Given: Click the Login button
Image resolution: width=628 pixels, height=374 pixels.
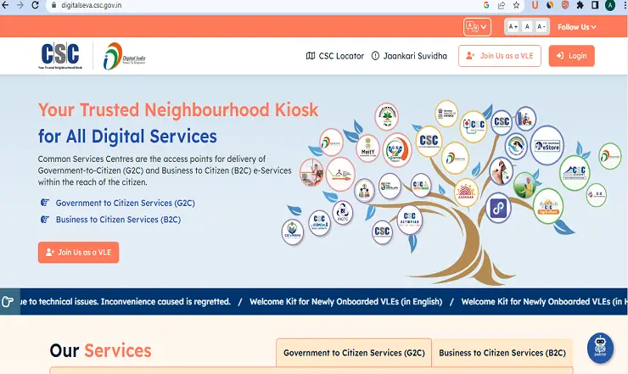Looking at the screenshot, I should (571, 56).
